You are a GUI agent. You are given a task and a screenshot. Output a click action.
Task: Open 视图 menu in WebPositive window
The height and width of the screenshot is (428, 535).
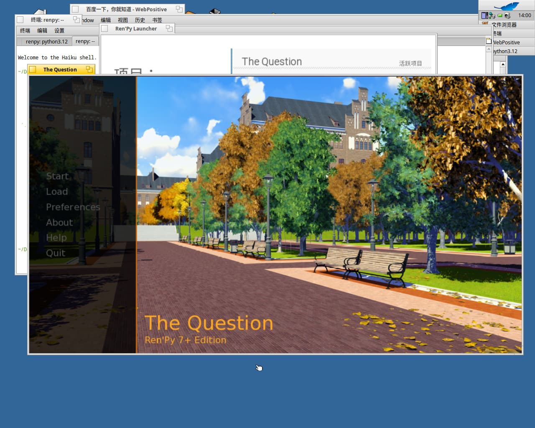[x=123, y=20]
